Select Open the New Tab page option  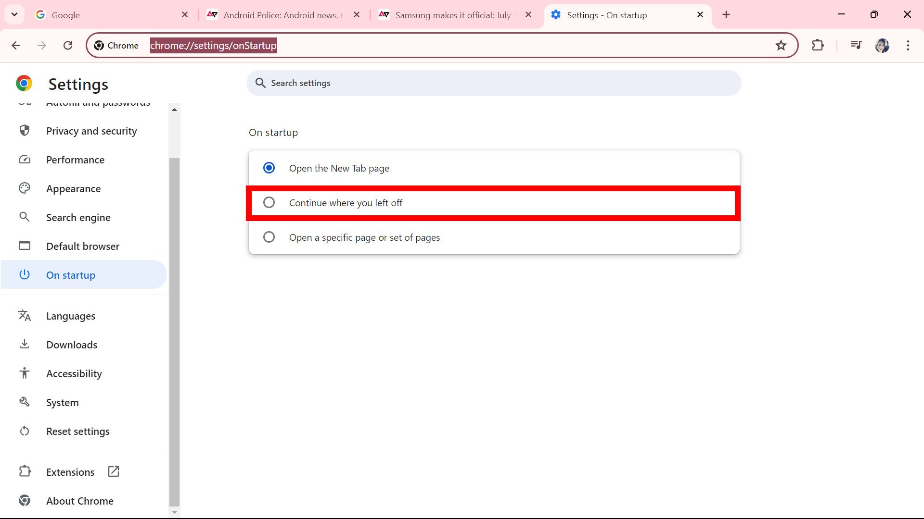tap(269, 168)
